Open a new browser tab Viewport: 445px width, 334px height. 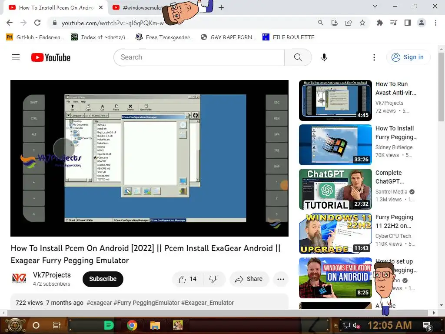click(221, 8)
